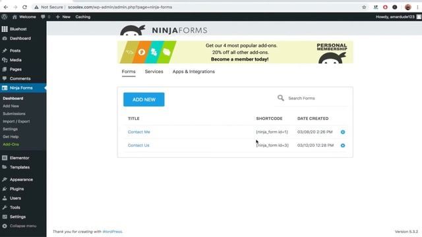Image resolution: width=422 pixels, height=237 pixels.
Task: Click the browser profile avatar
Action: point(408,7)
